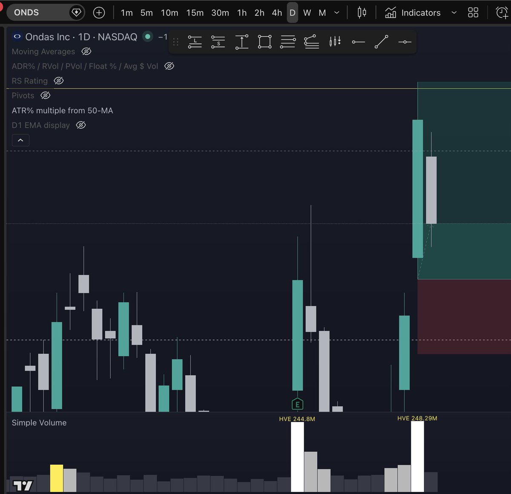Click the RS Rating indicator label

(30, 81)
